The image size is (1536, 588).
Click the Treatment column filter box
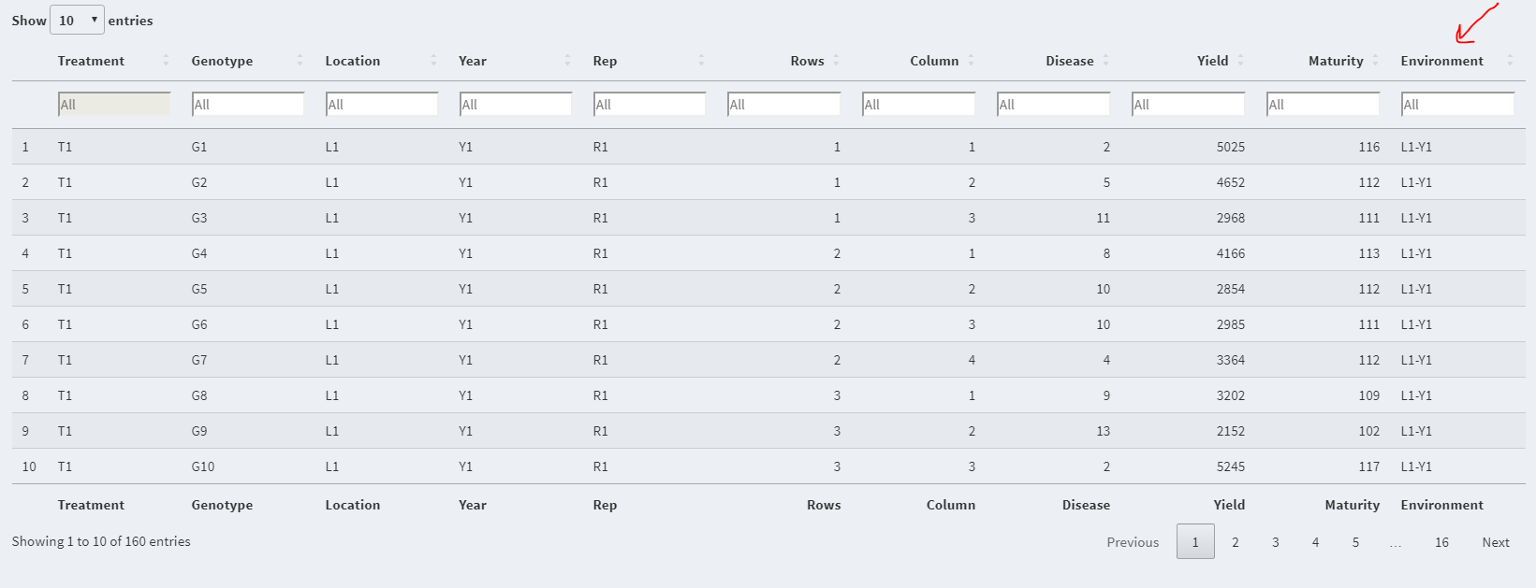click(x=114, y=105)
